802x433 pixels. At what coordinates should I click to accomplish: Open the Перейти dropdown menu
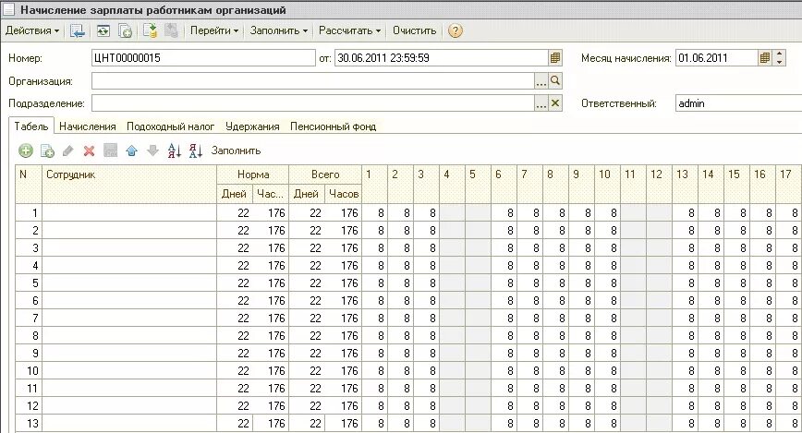[x=214, y=30]
